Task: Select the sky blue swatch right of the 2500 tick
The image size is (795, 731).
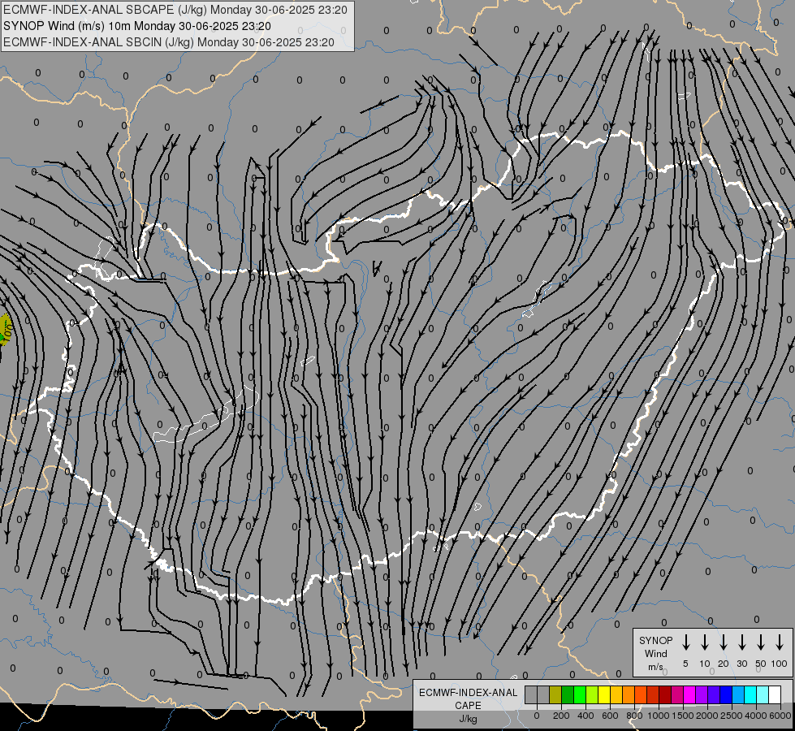Action: [738, 694]
